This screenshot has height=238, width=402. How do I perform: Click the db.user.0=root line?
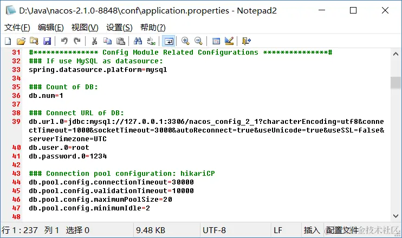(x=59, y=148)
